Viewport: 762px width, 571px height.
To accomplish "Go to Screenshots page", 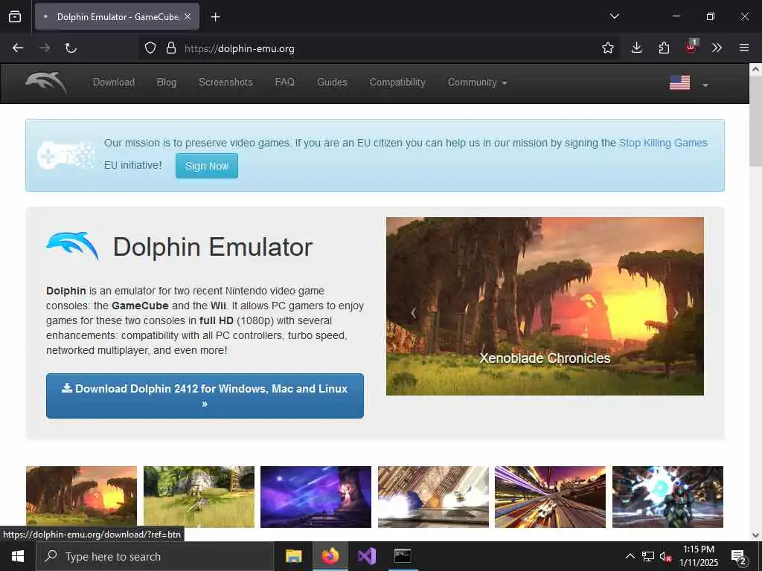I will click(x=225, y=83).
